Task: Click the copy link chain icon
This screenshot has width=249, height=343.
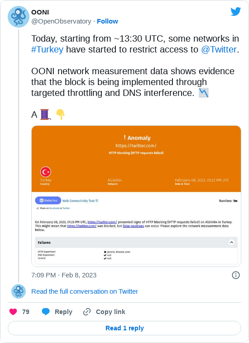Action: [x=87, y=312]
